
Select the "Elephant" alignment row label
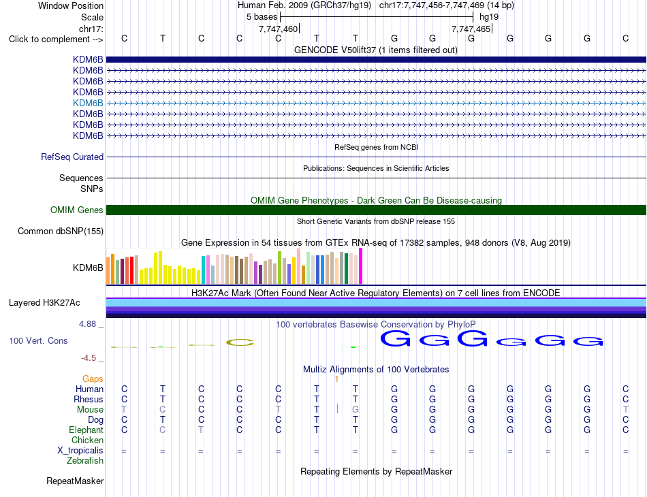click(x=86, y=430)
